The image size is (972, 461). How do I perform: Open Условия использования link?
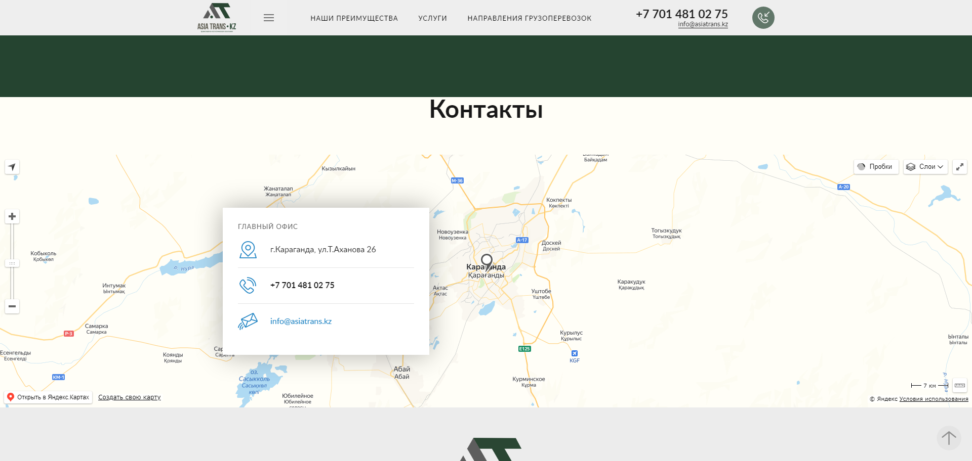[x=934, y=399]
